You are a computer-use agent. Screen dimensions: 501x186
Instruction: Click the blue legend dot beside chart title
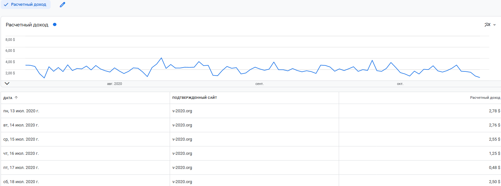pyautogui.click(x=55, y=24)
